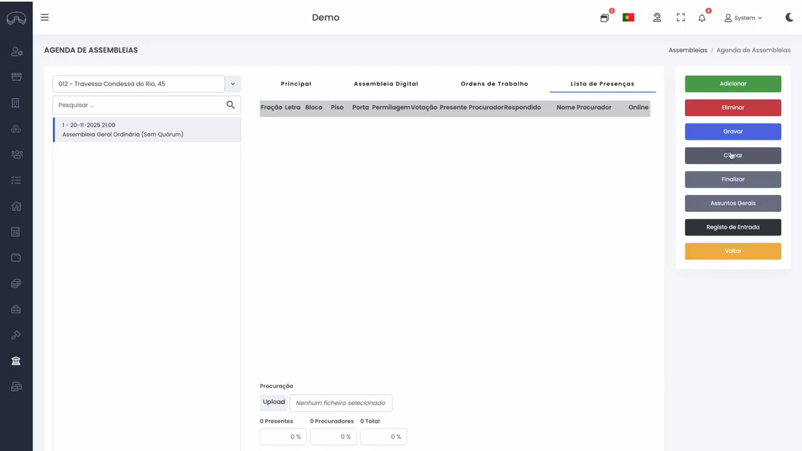Click the Portuguese flag language icon
The width and height of the screenshot is (802, 451).
(x=628, y=17)
